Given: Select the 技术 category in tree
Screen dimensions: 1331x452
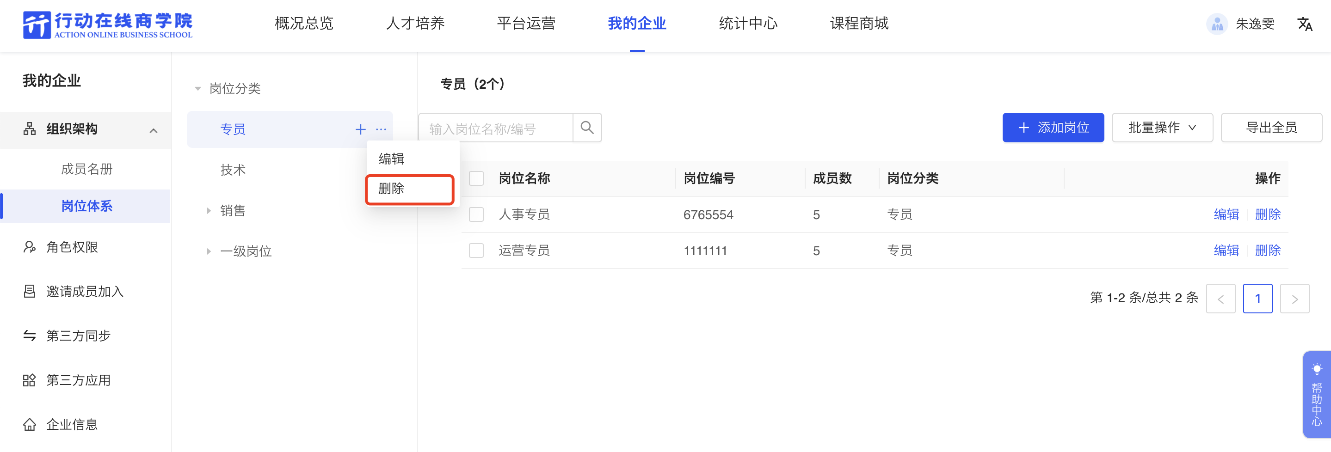Looking at the screenshot, I should 233,170.
